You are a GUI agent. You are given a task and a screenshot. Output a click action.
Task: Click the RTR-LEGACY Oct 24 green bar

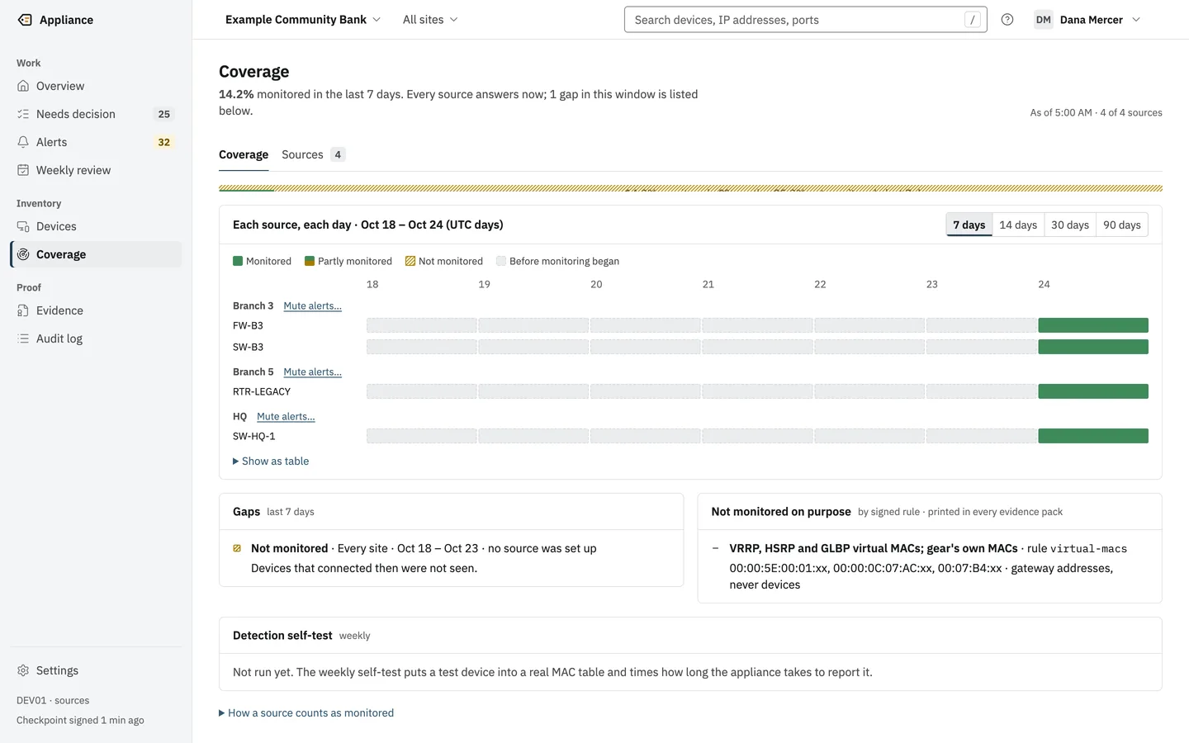(x=1093, y=391)
